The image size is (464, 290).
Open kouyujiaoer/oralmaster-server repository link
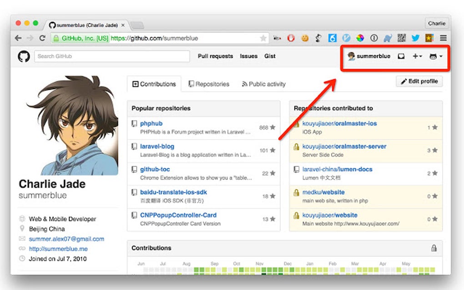(x=344, y=146)
